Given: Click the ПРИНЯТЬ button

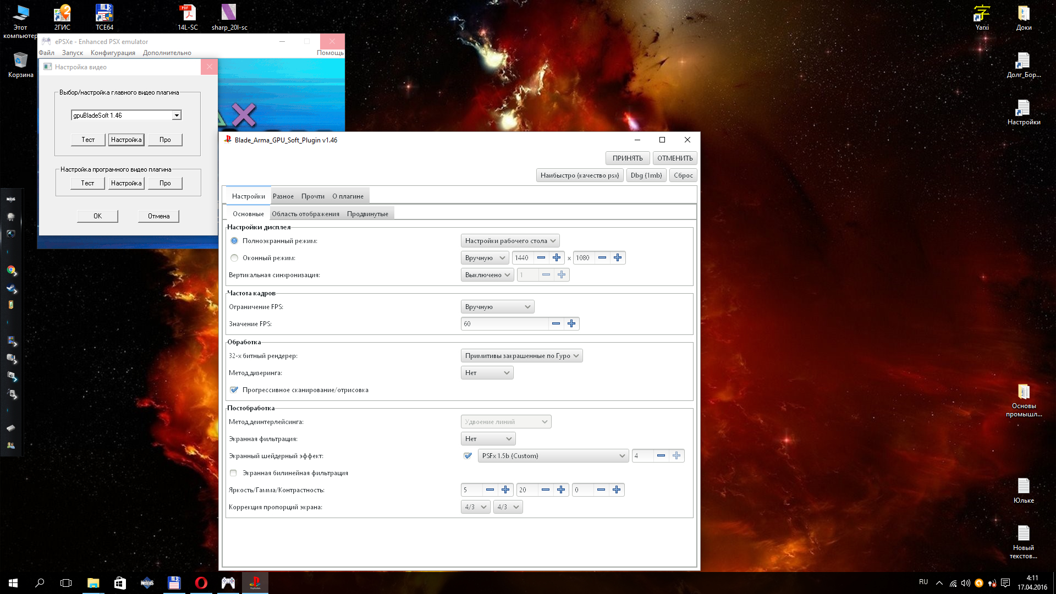Looking at the screenshot, I should pos(628,158).
